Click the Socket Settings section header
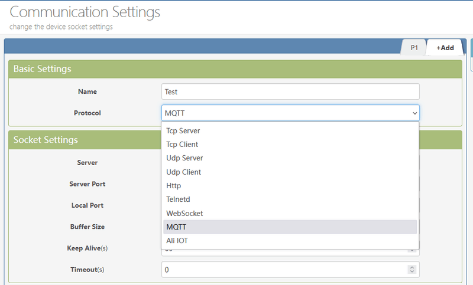The image size is (473, 285). coord(46,140)
